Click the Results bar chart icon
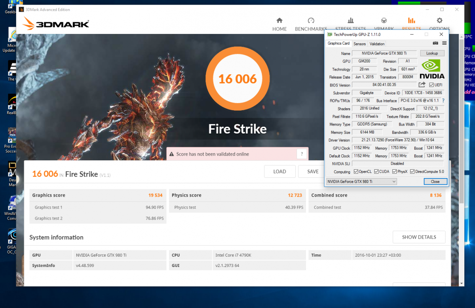Screen dimensions: 475x308 [411, 21]
